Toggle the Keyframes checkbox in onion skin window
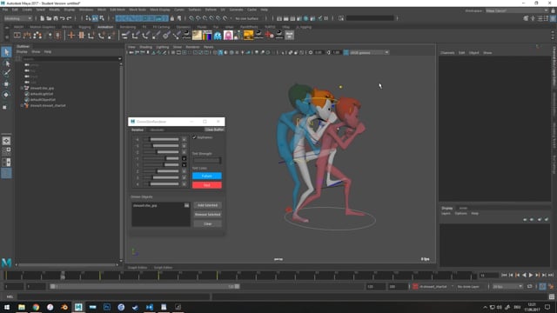 click(x=194, y=137)
